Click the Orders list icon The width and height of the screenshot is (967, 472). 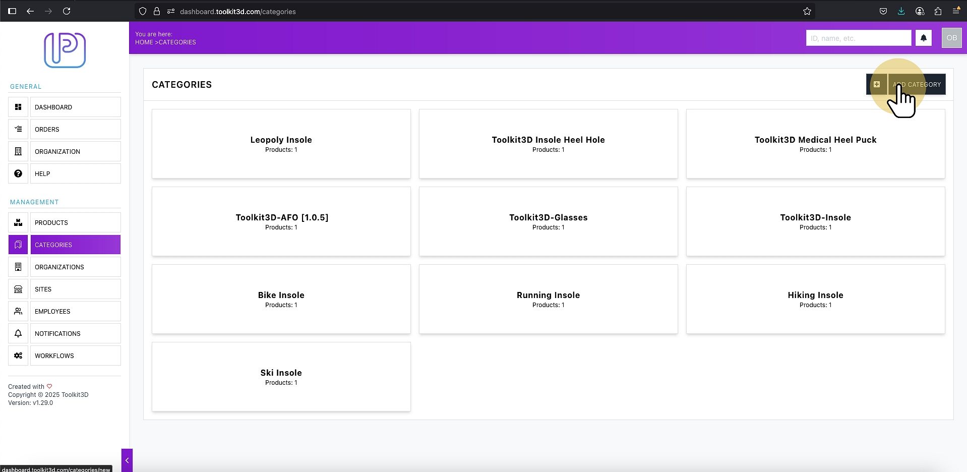click(x=18, y=129)
